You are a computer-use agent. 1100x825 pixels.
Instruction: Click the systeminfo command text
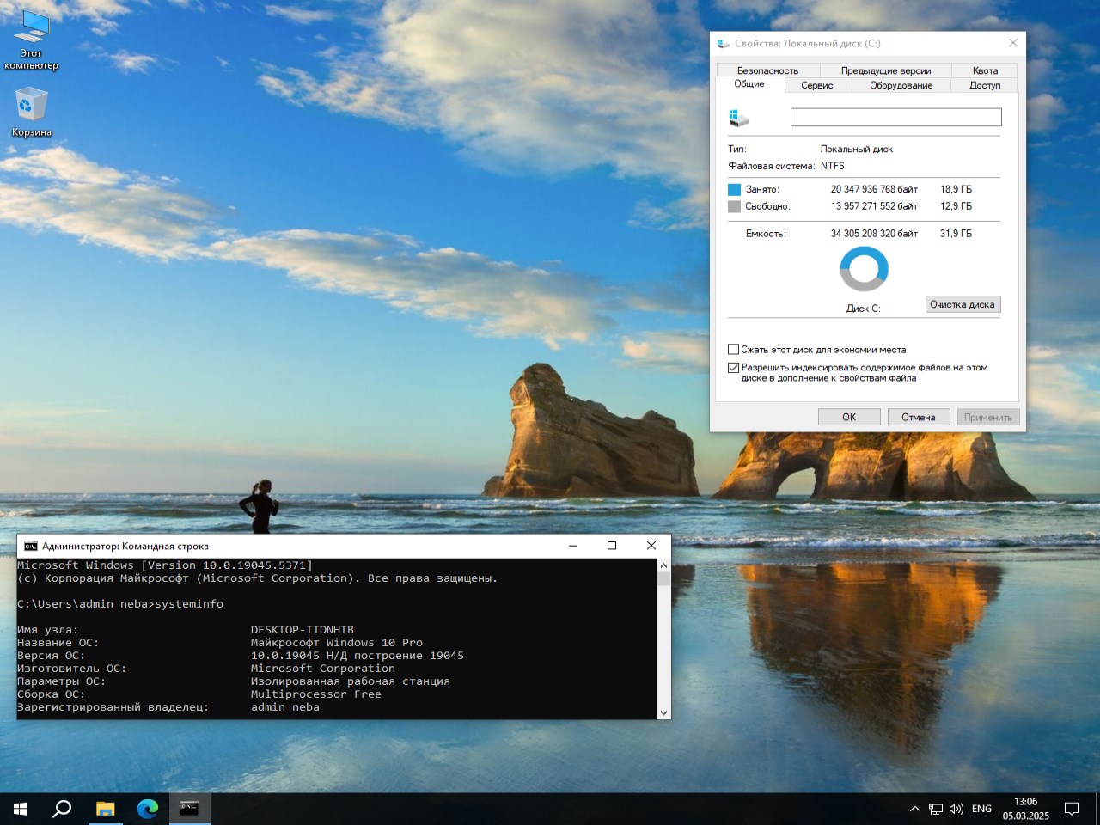[189, 604]
